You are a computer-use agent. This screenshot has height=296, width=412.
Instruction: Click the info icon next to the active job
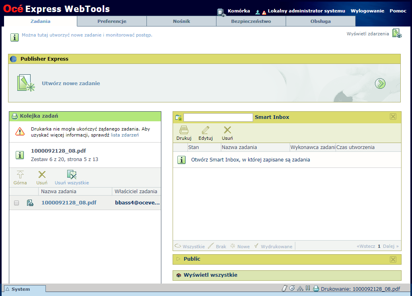[x=20, y=155]
